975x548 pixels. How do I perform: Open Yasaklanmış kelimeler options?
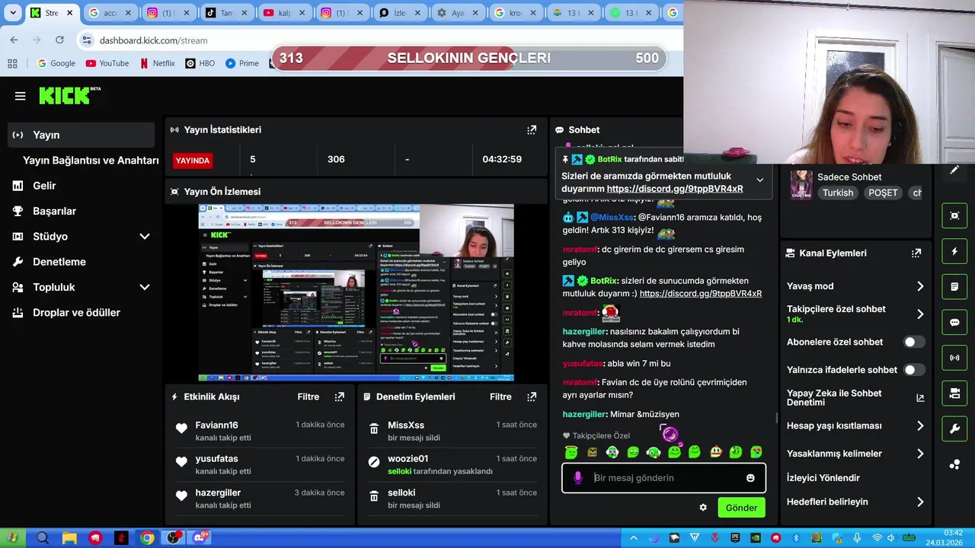[920, 454]
